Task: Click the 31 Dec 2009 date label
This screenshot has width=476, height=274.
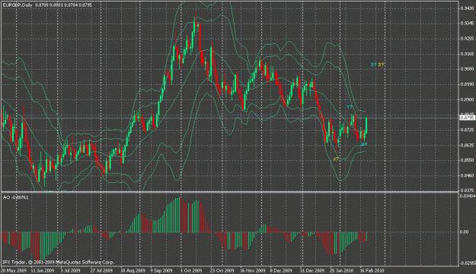Action: tap(312, 270)
